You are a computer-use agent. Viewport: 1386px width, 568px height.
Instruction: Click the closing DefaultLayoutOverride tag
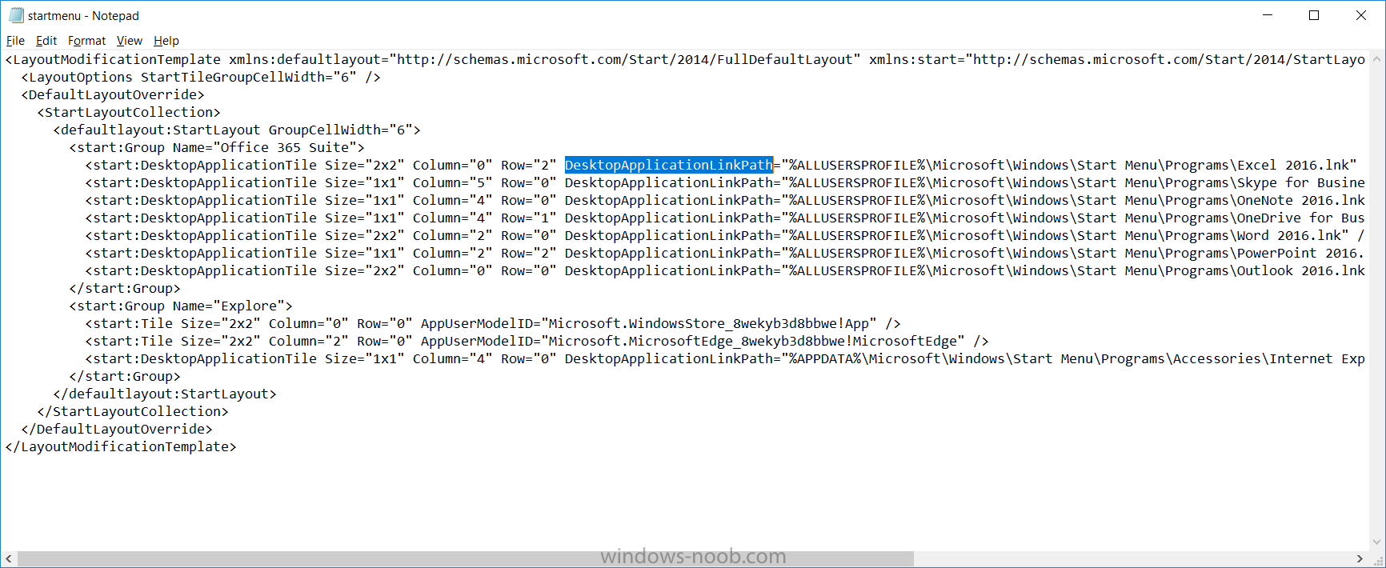point(117,429)
